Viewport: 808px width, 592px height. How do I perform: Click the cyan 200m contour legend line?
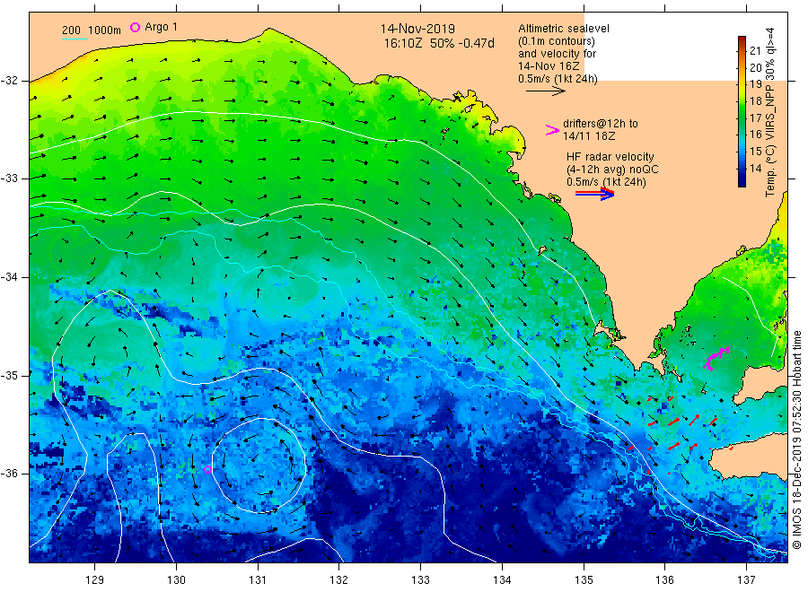point(75,39)
